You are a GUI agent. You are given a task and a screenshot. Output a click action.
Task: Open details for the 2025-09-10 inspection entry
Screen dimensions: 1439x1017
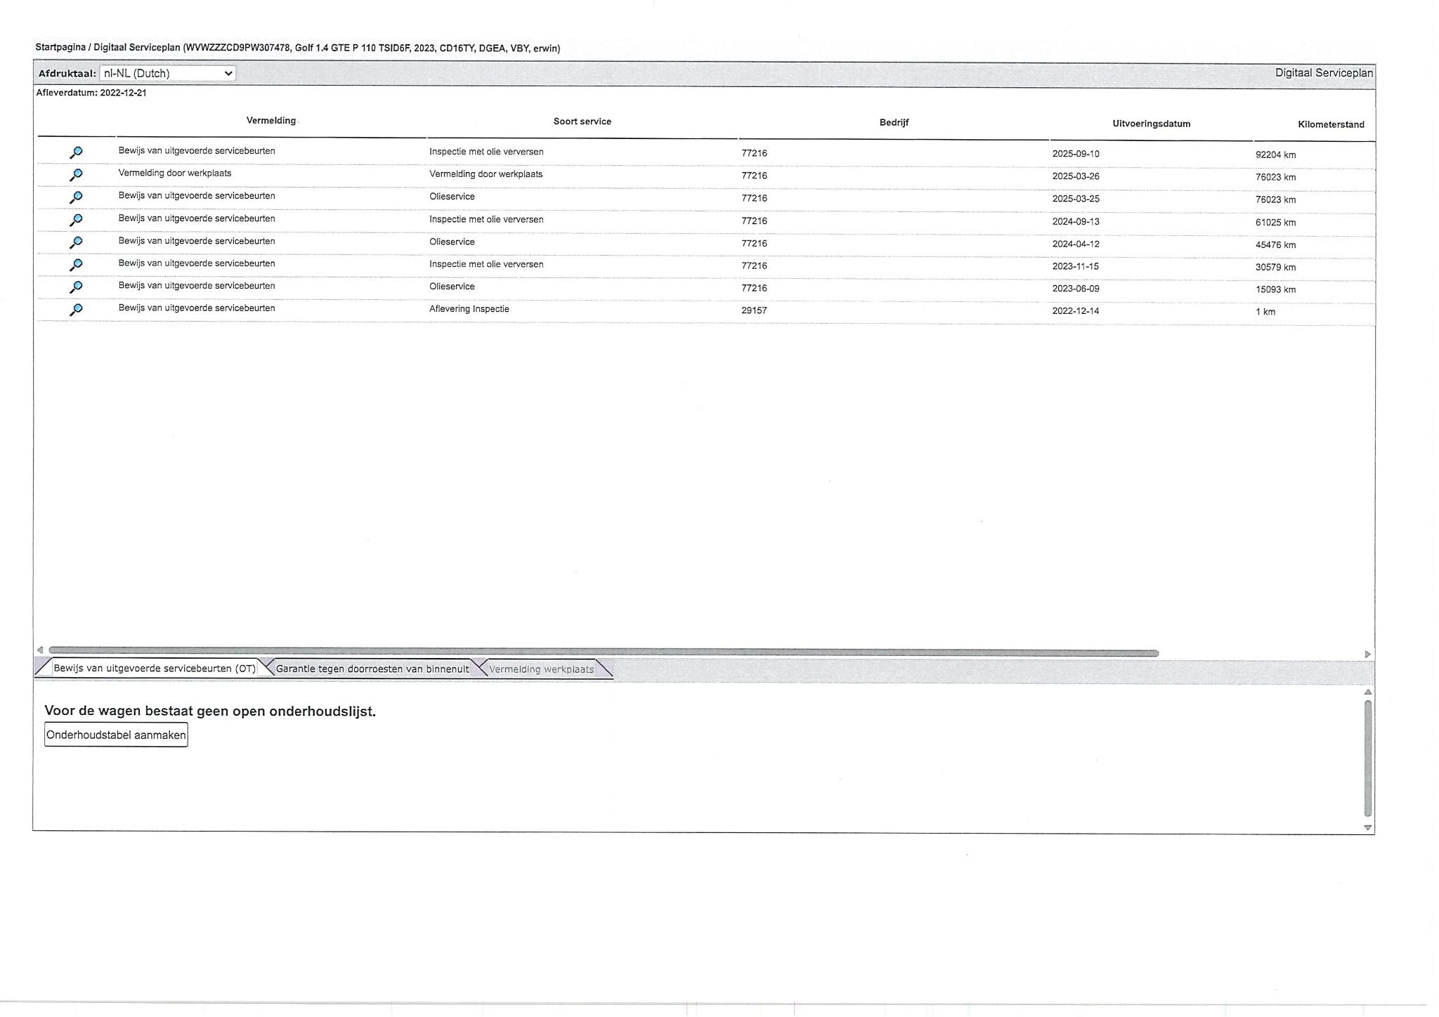click(x=76, y=152)
